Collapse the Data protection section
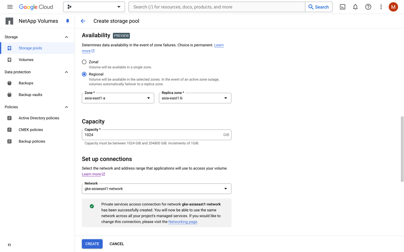Viewport: 404px width, 252px height. [66, 72]
